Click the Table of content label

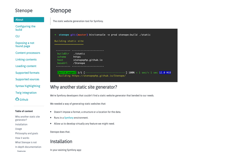point(24,111)
